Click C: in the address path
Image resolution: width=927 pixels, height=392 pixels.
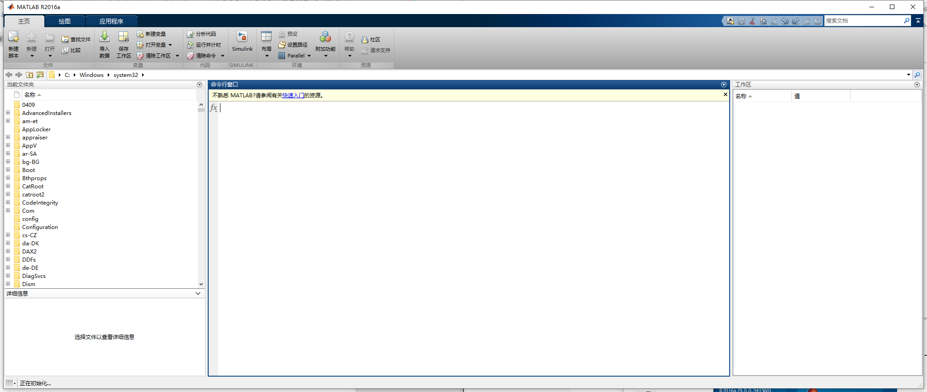click(x=67, y=75)
